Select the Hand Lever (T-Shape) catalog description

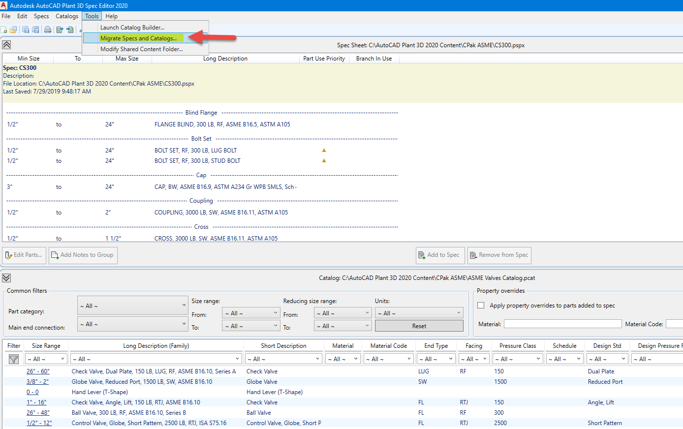click(x=100, y=392)
